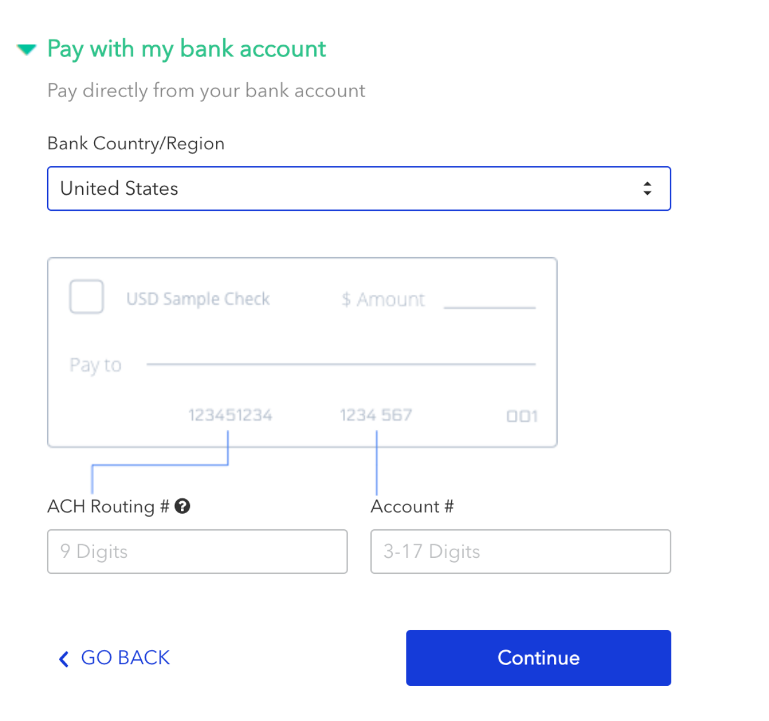Click the "USD Sample Check" title text

(x=198, y=299)
